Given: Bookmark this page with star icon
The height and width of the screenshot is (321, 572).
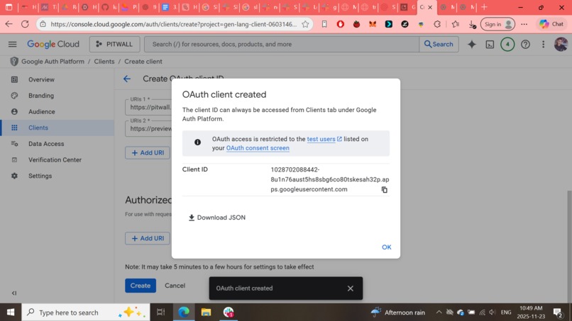Looking at the screenshot, I should [x=305, y=24].
